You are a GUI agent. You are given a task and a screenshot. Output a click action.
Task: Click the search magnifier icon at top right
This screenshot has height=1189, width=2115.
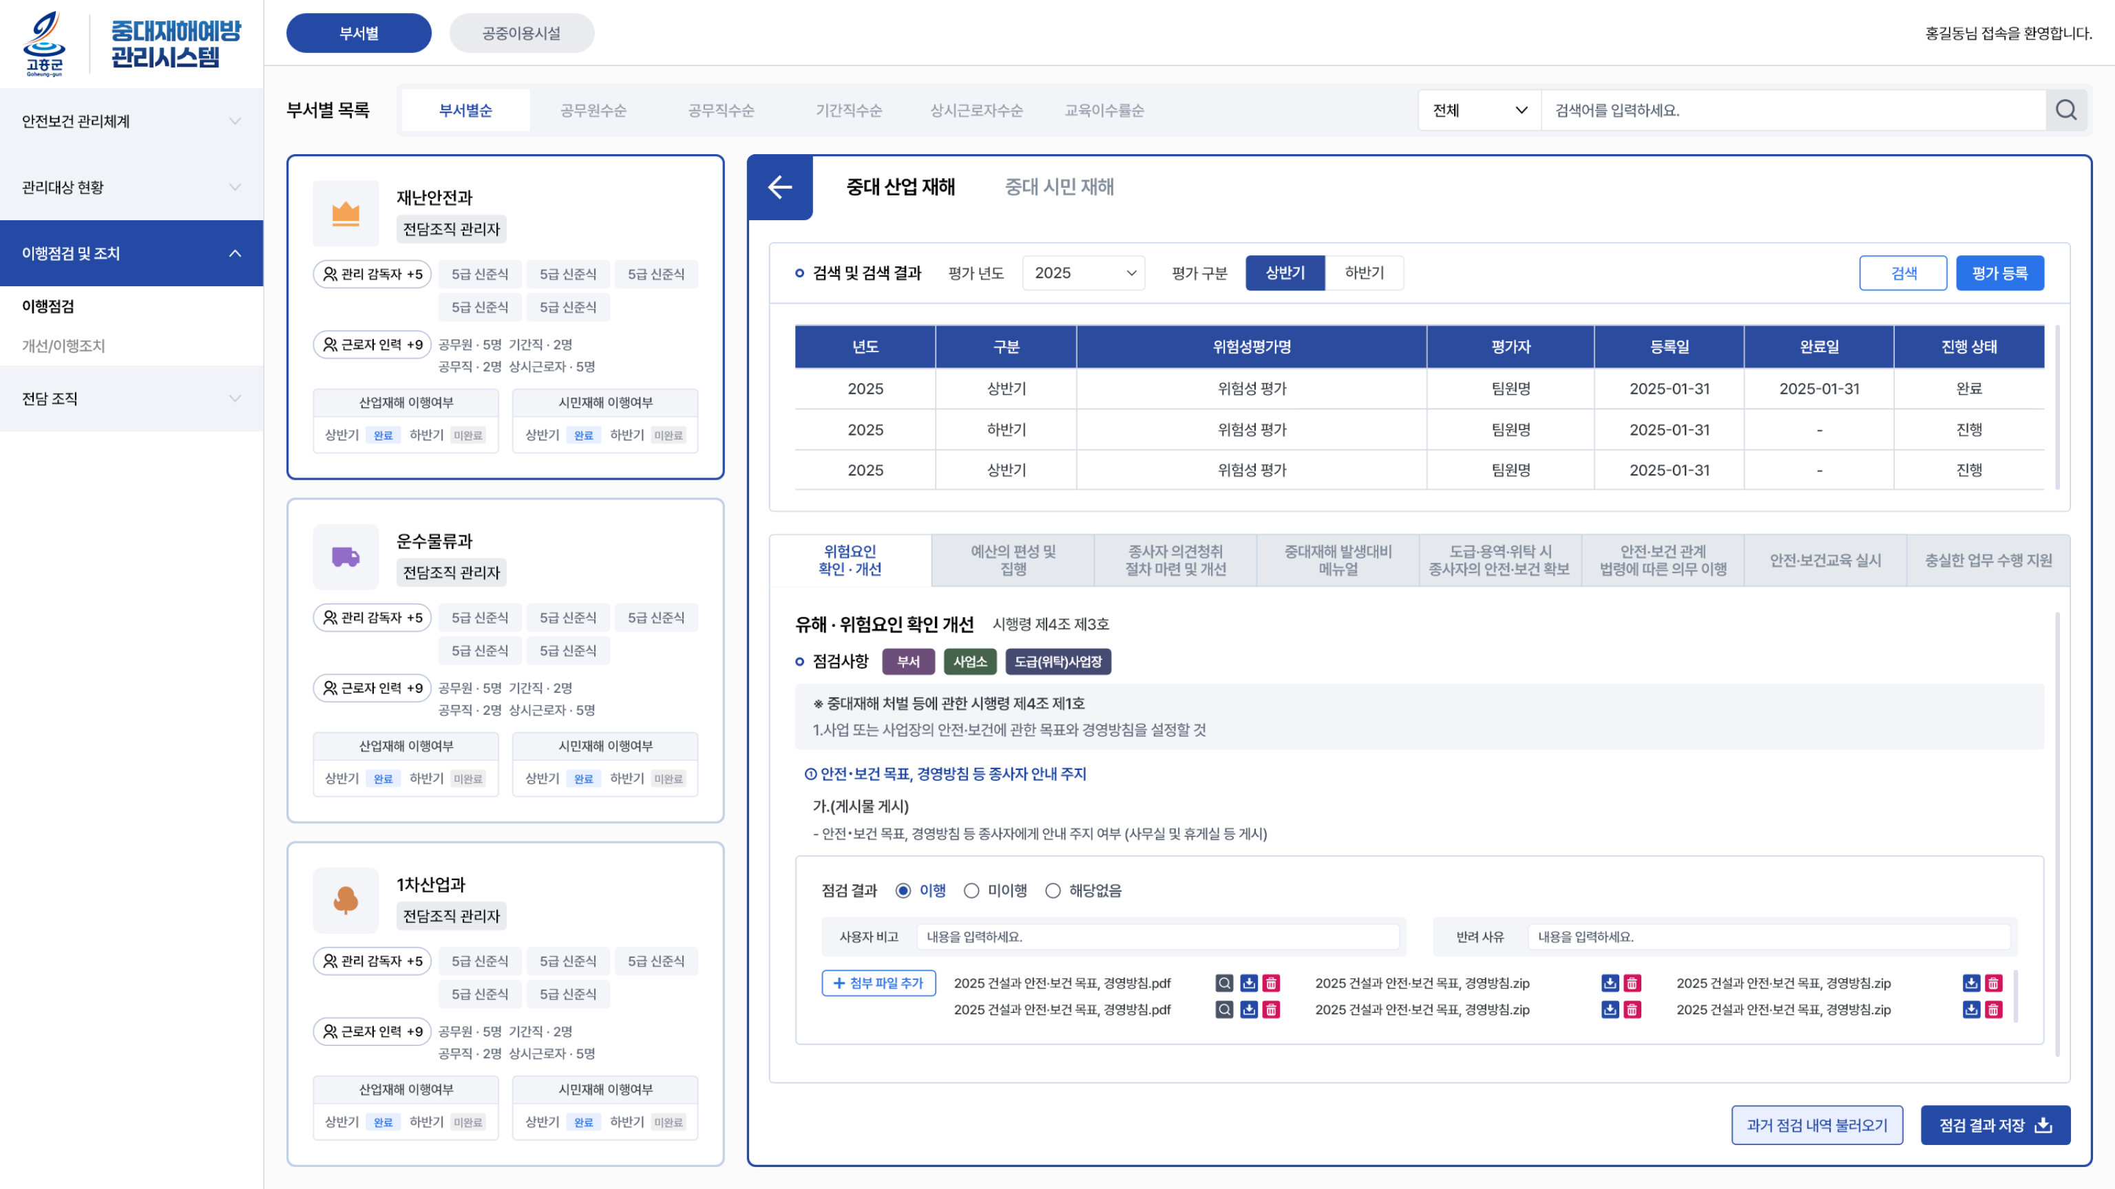tap(2065, 110)
